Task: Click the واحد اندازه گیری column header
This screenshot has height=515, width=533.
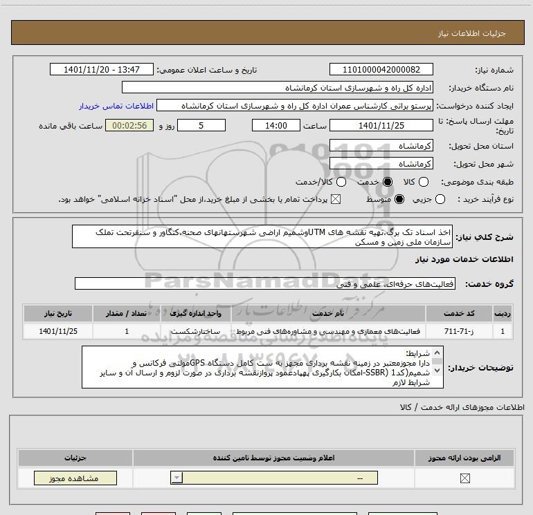Action: coord(195,313)
